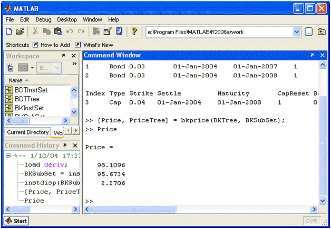The image size is (331, 229).
Task: Browse for folder with ellipsis button
Action: (x=309, y=32)
